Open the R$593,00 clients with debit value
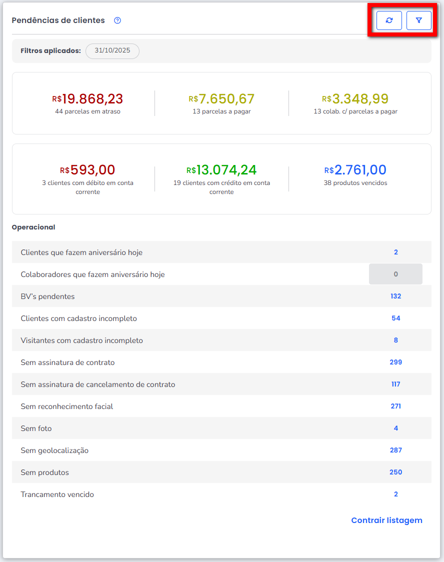Image resolution: width=444 pixels, height=562 pixels. [x=87, y=170]
